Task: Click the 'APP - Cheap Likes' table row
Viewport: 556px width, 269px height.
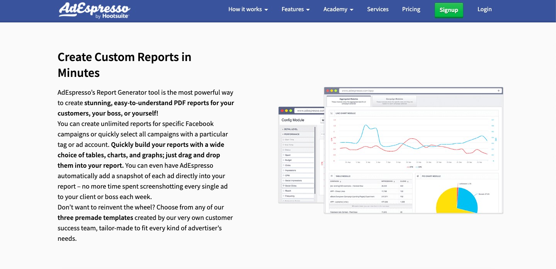Action: tap(371, 191)
